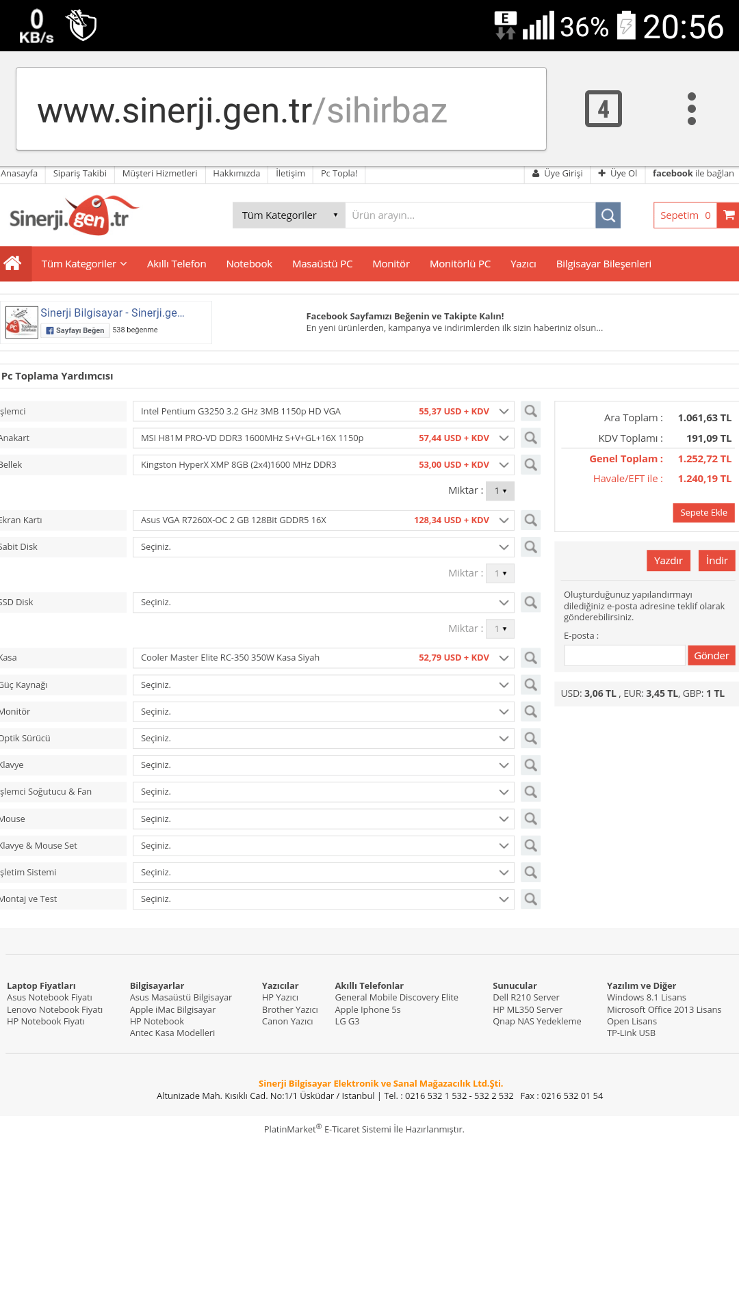Open Sipariş Takibi link

coord(80,174)
